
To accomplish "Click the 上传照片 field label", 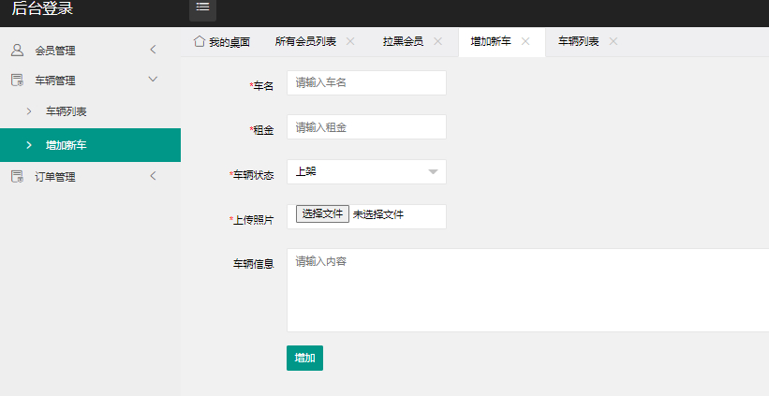I will (252, 220).
